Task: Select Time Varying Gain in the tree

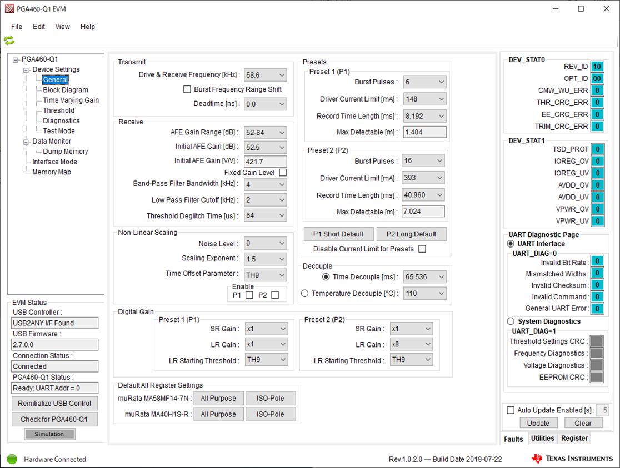Action: coord(71,100)
